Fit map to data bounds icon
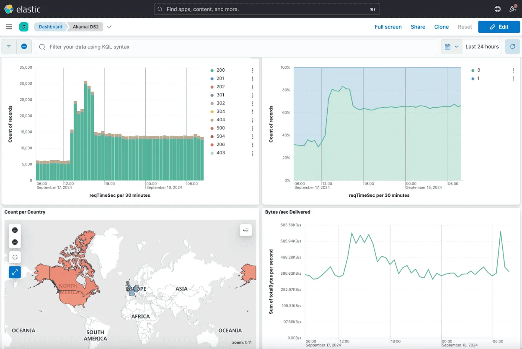Screen dimensions: 522x349 [x=15, y=257]
